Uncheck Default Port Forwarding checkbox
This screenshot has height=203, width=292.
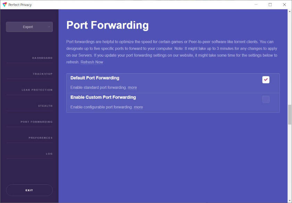coord(266,80)
